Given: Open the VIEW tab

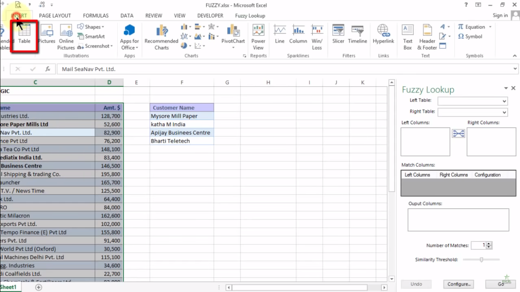Looking at the screenshot, I should point(180,16).
